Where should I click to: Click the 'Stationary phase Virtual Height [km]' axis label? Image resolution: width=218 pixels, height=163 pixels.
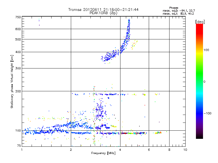12,81
